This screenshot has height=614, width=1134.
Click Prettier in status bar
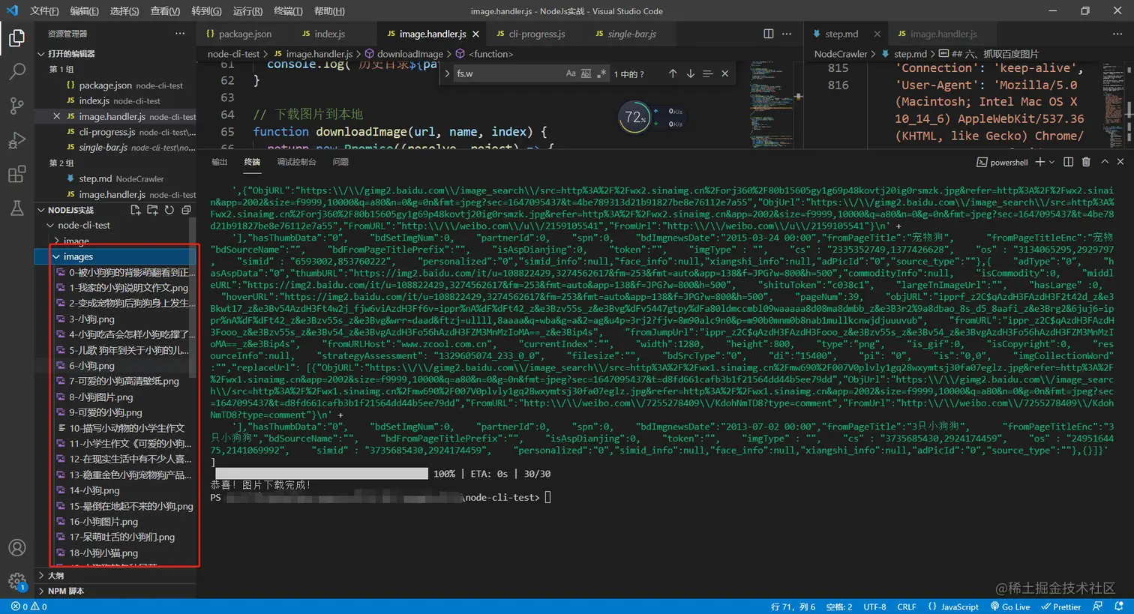1060,607
